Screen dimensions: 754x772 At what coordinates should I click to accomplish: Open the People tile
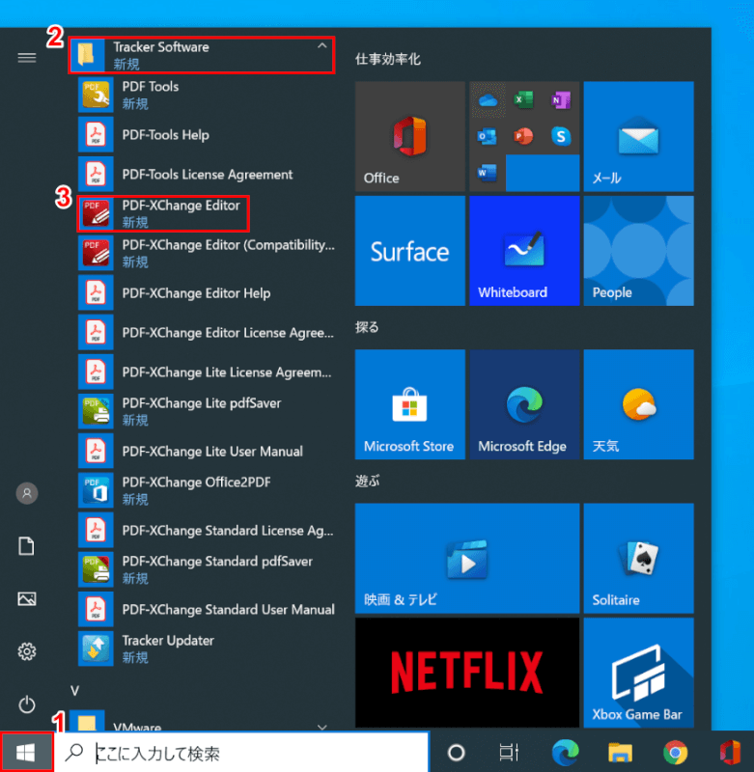pyautogui.click(x=639, y=251)
